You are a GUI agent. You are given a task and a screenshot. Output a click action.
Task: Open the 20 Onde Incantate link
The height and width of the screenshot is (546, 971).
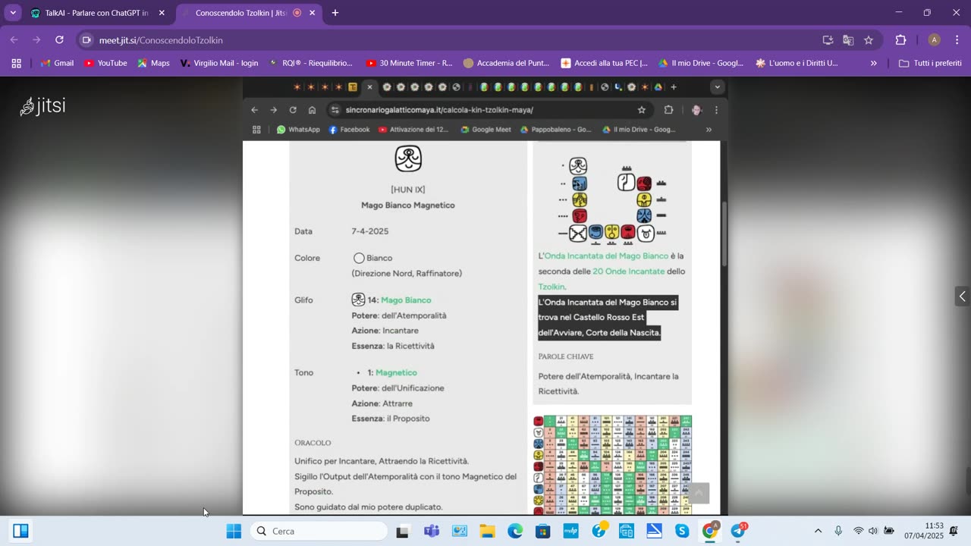(628, 271)
